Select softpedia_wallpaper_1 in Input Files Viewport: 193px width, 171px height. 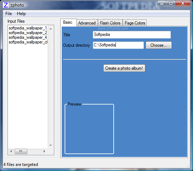tap(28, 28)
